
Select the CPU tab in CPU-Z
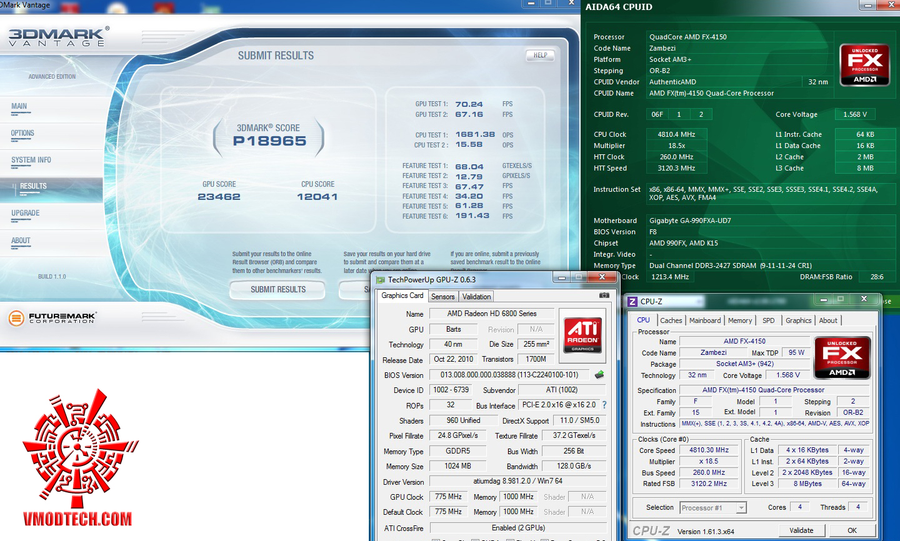tap(643, 320)
